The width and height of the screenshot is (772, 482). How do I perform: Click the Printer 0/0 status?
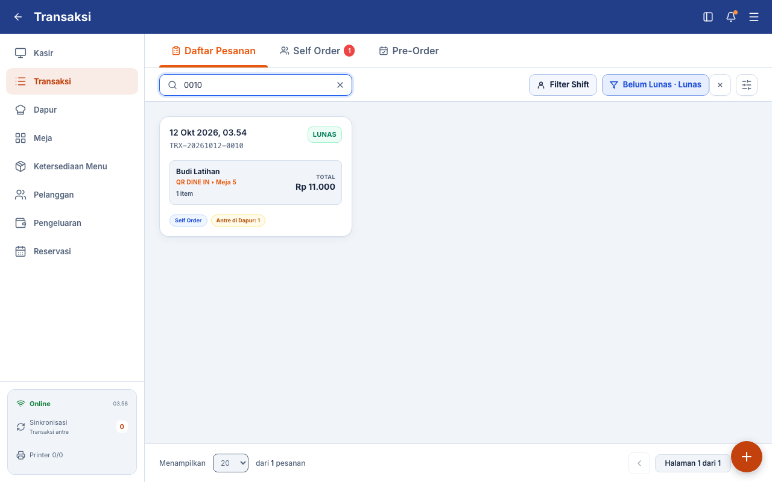[40, 455]
